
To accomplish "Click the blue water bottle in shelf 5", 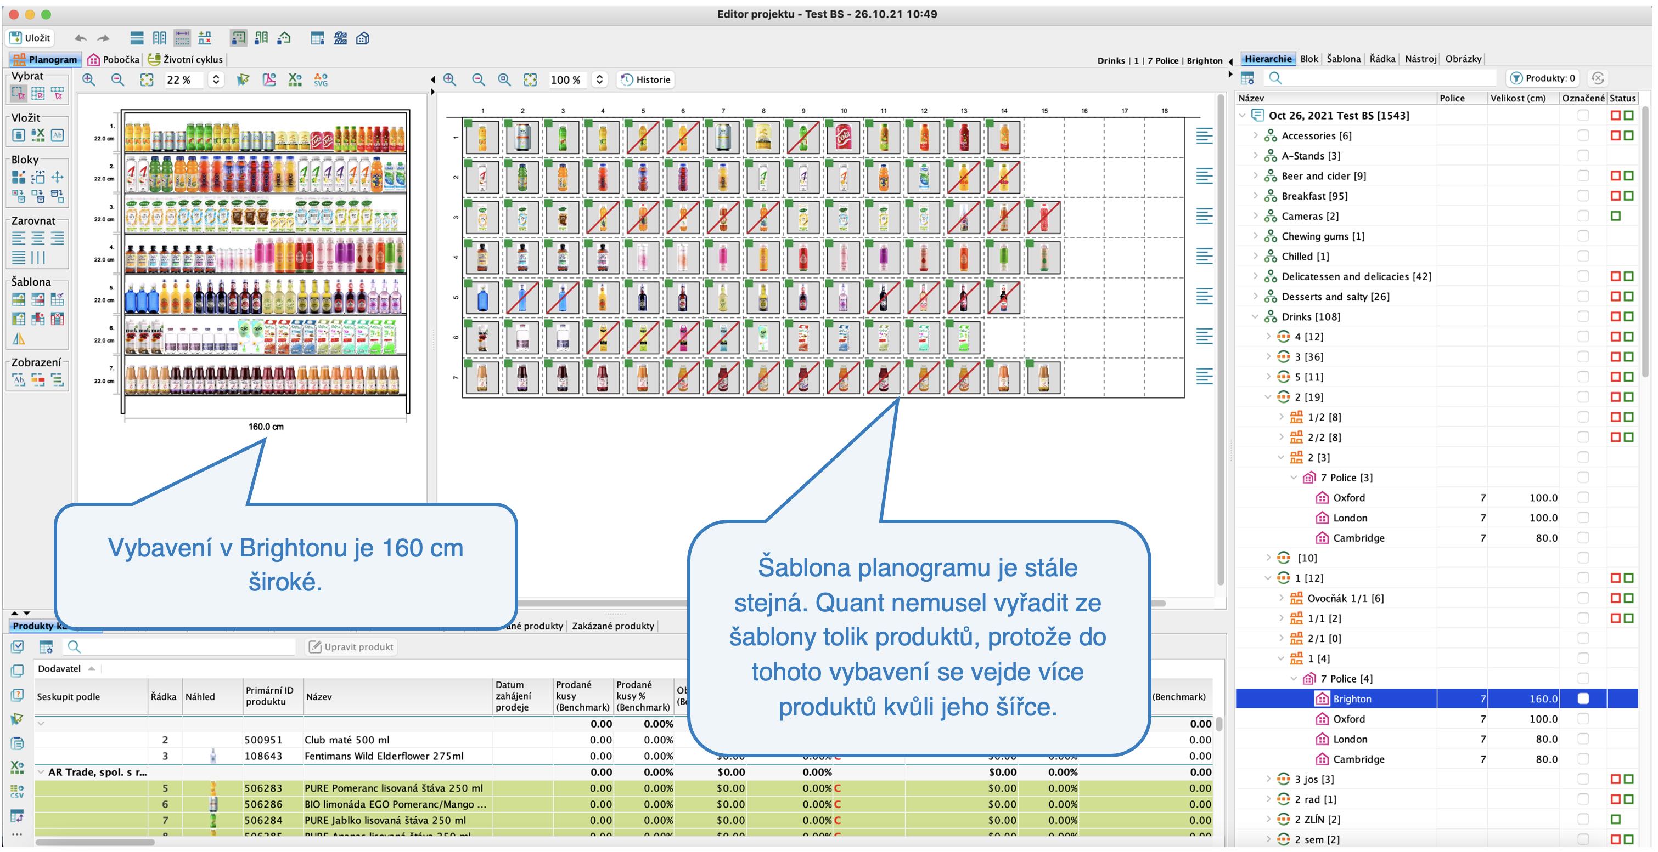I will point(482,297).
